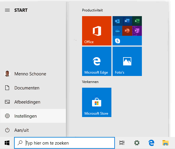Open the Aan/uit power options
The width and height of the screenshot is (175, 149).
coord(33,130)
